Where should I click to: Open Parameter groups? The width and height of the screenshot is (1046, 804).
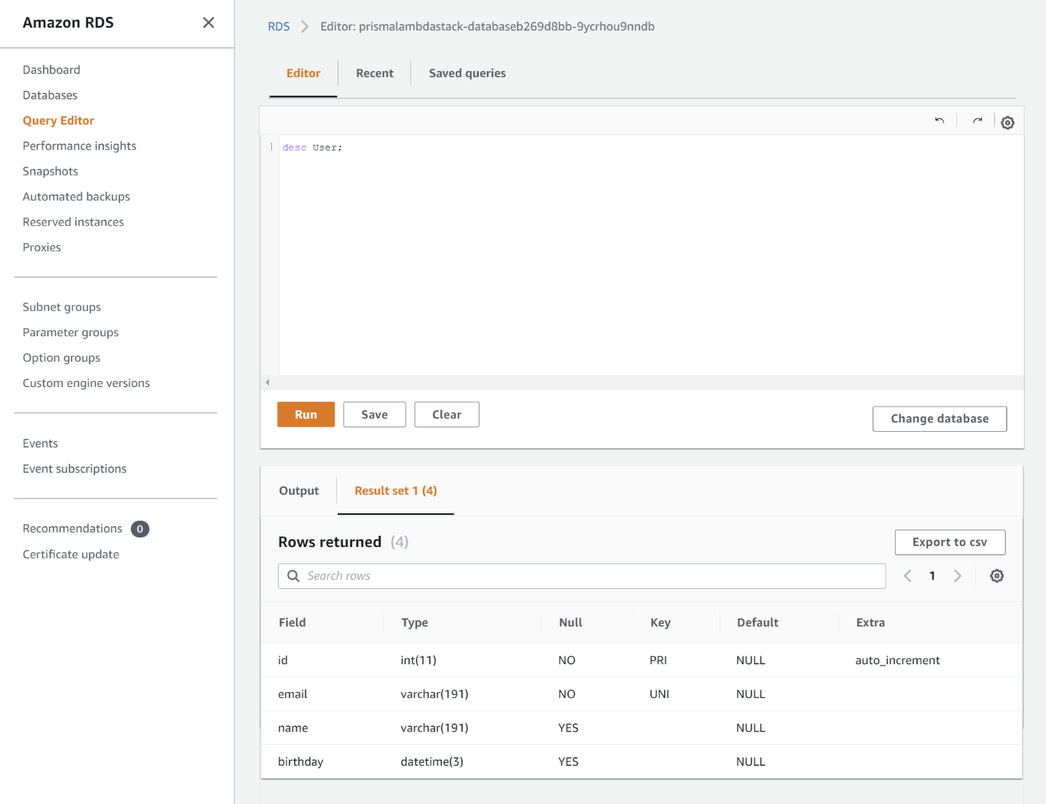tap(70, 333)
